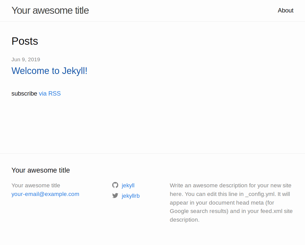Image resolution: width=305 pixels, height=245 pixels.
Task: Open the 'Welcome to Jekyll!' post
Action: click(49, 71)
